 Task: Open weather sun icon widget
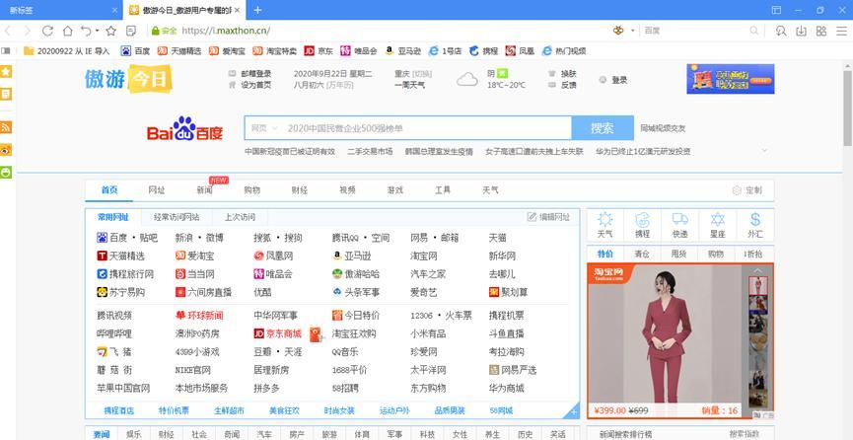coord(604,225)
